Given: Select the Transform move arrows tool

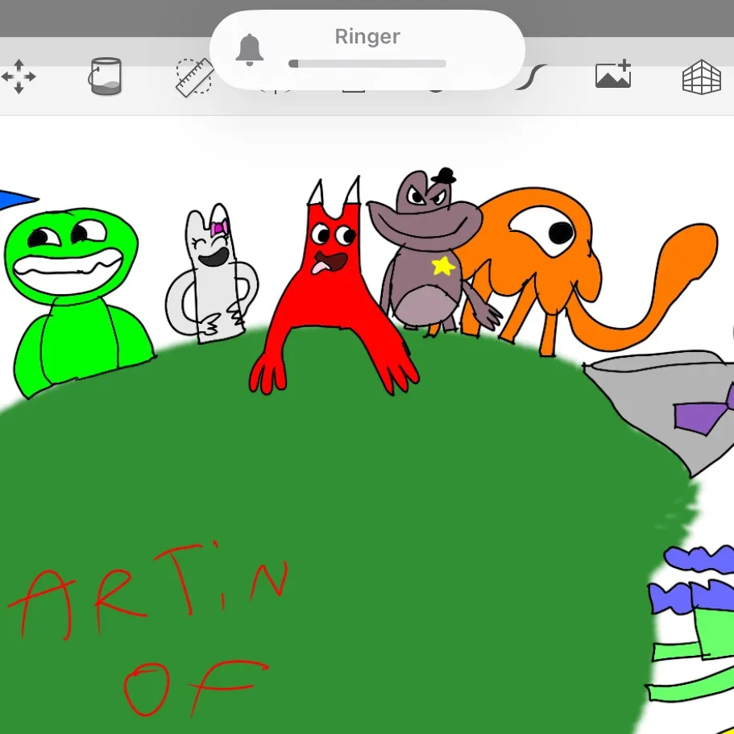Looking at the screenshot, I should pyautogui.click(x=19, y=77).
